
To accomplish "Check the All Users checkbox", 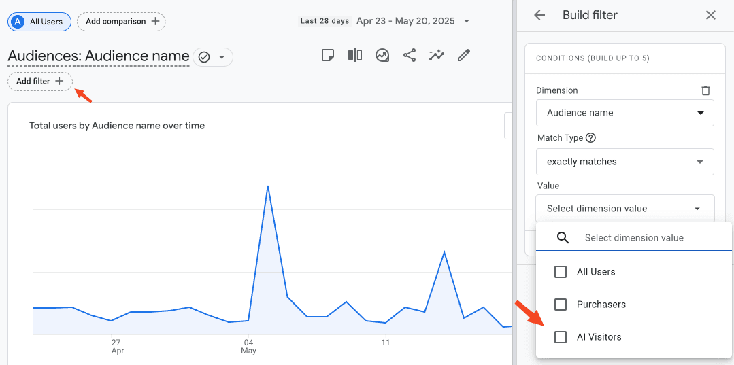I will [561, 271].
